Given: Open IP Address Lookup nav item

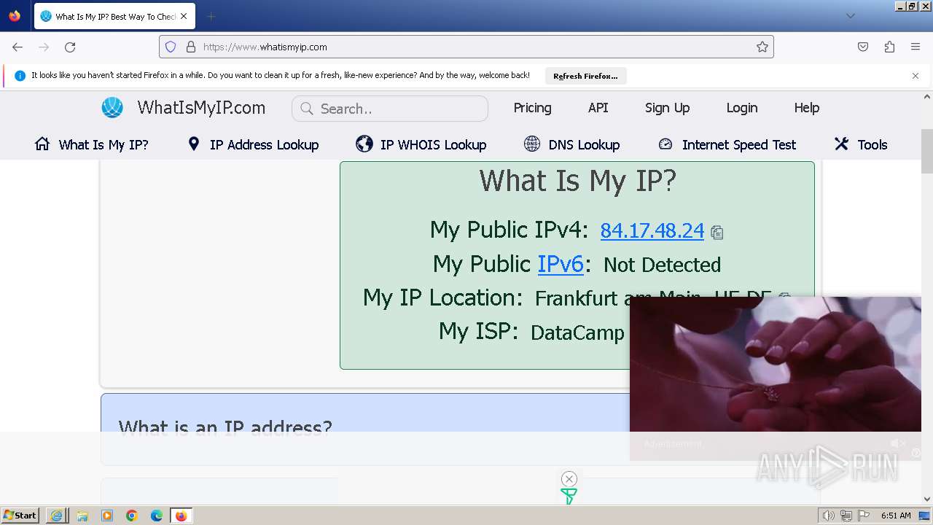Looking at the screenshot, I should pos(253,144).
